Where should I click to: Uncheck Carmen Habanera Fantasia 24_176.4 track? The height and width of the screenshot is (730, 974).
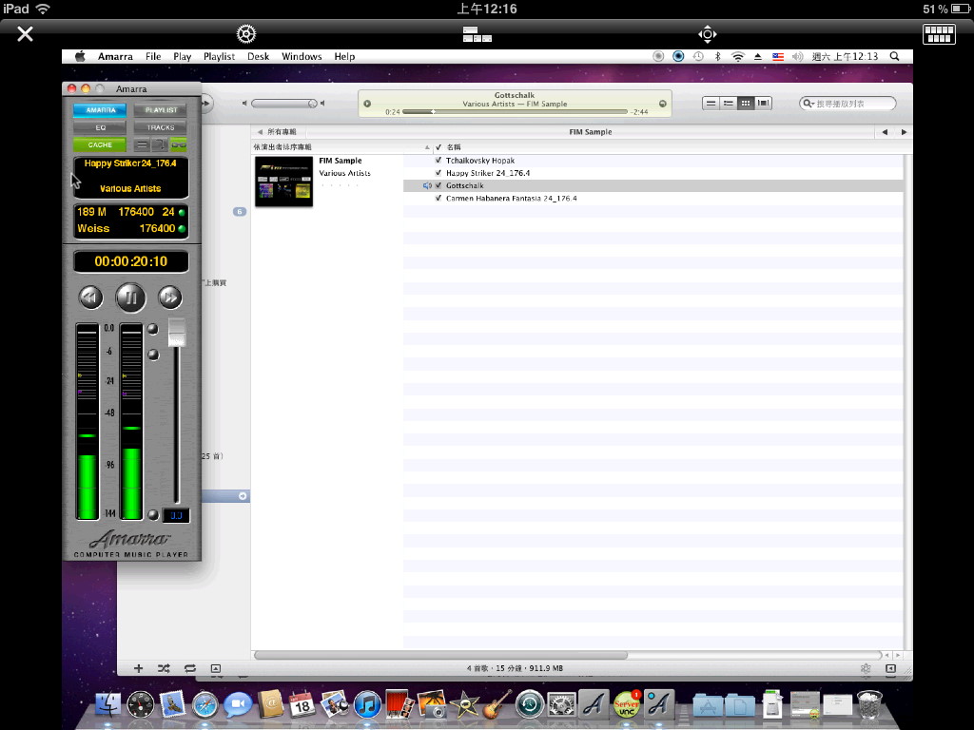pyautogui.click(x=438, y=198)
